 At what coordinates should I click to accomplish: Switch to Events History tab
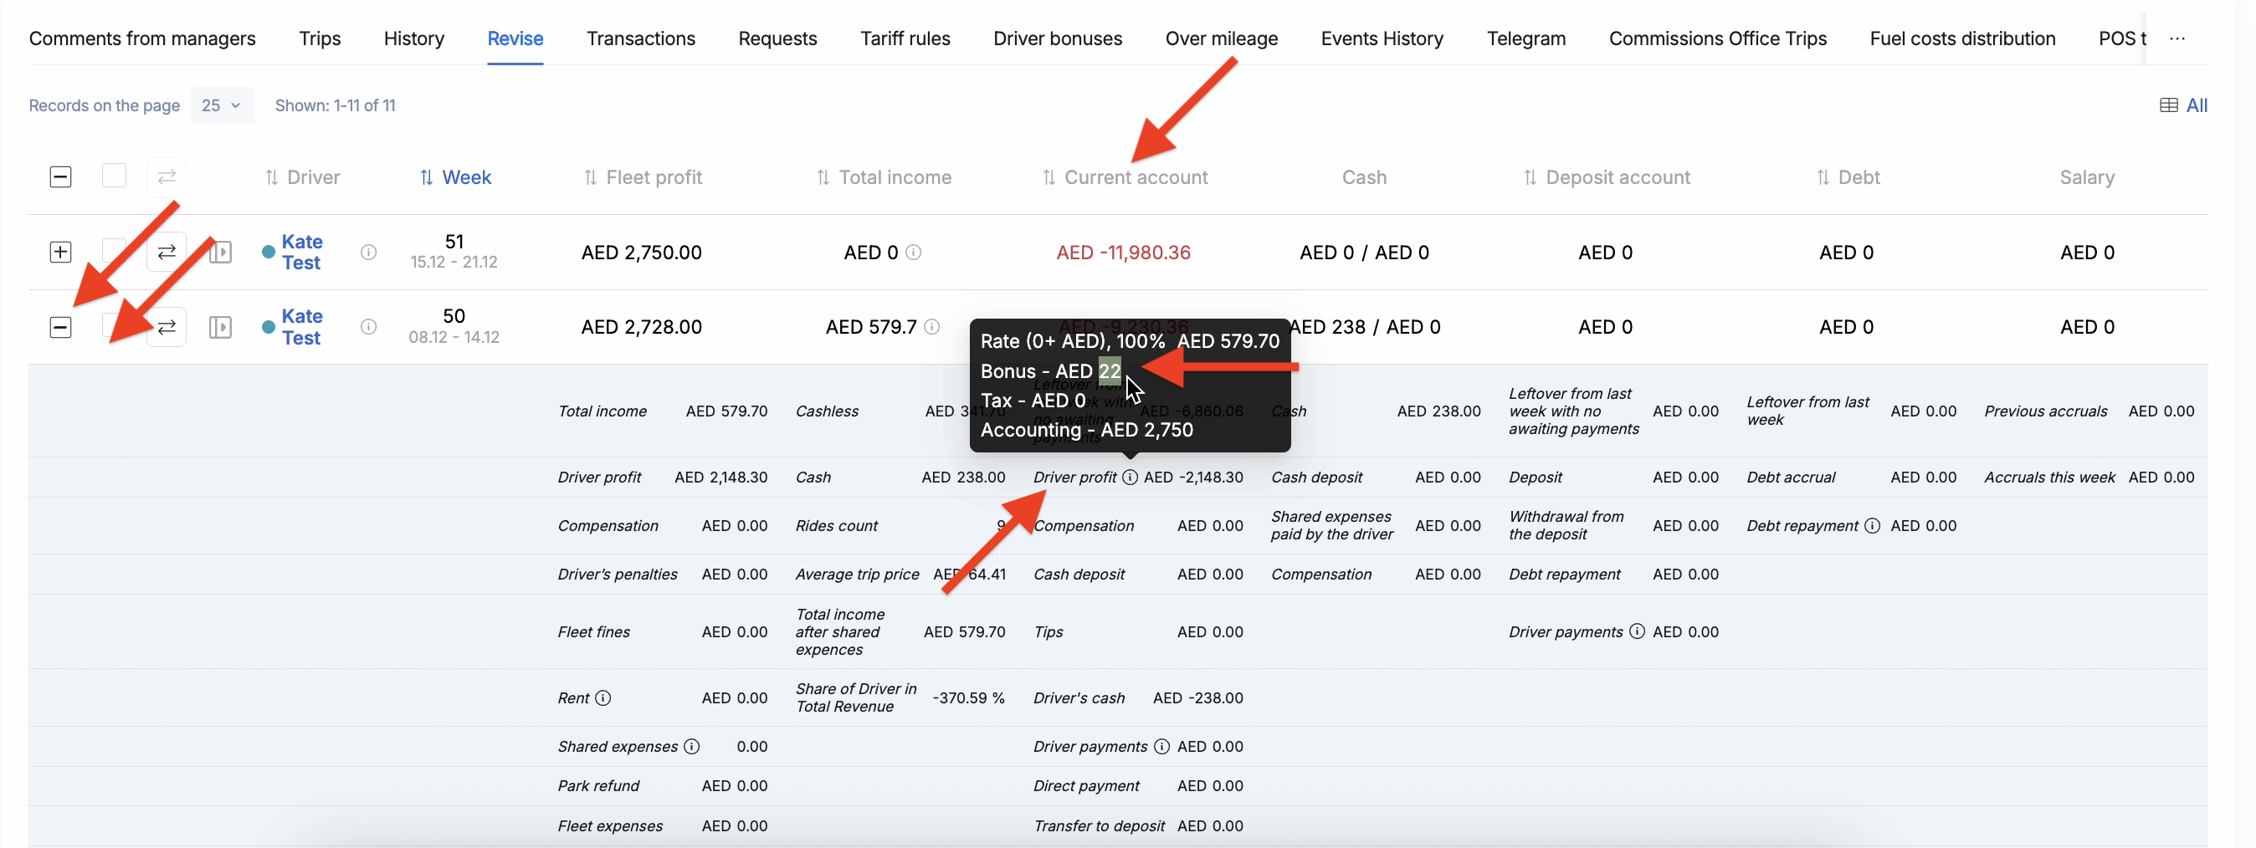tap(1382, 38)
